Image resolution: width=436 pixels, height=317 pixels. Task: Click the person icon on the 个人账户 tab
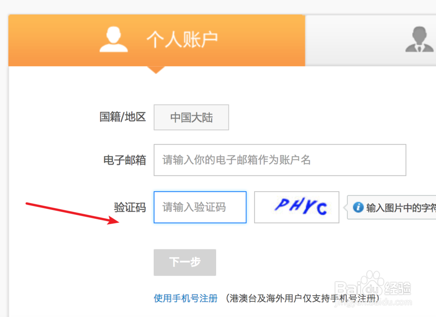point(113,39)
